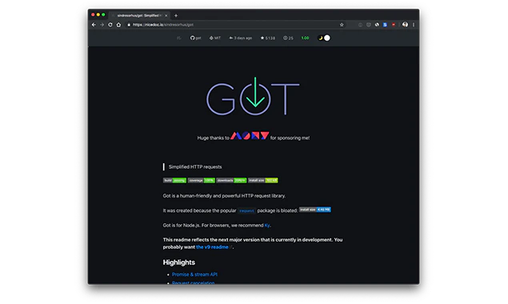Click the 'downloads' badge
Viewport: 508px width, 304px height.
pos(231,180)
